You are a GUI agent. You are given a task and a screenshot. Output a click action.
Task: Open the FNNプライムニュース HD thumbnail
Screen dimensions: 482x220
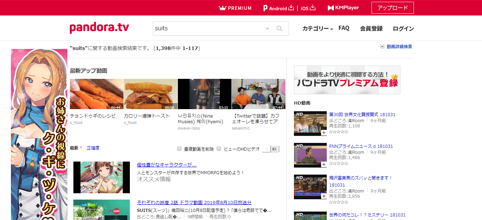(x=310, y=155)
